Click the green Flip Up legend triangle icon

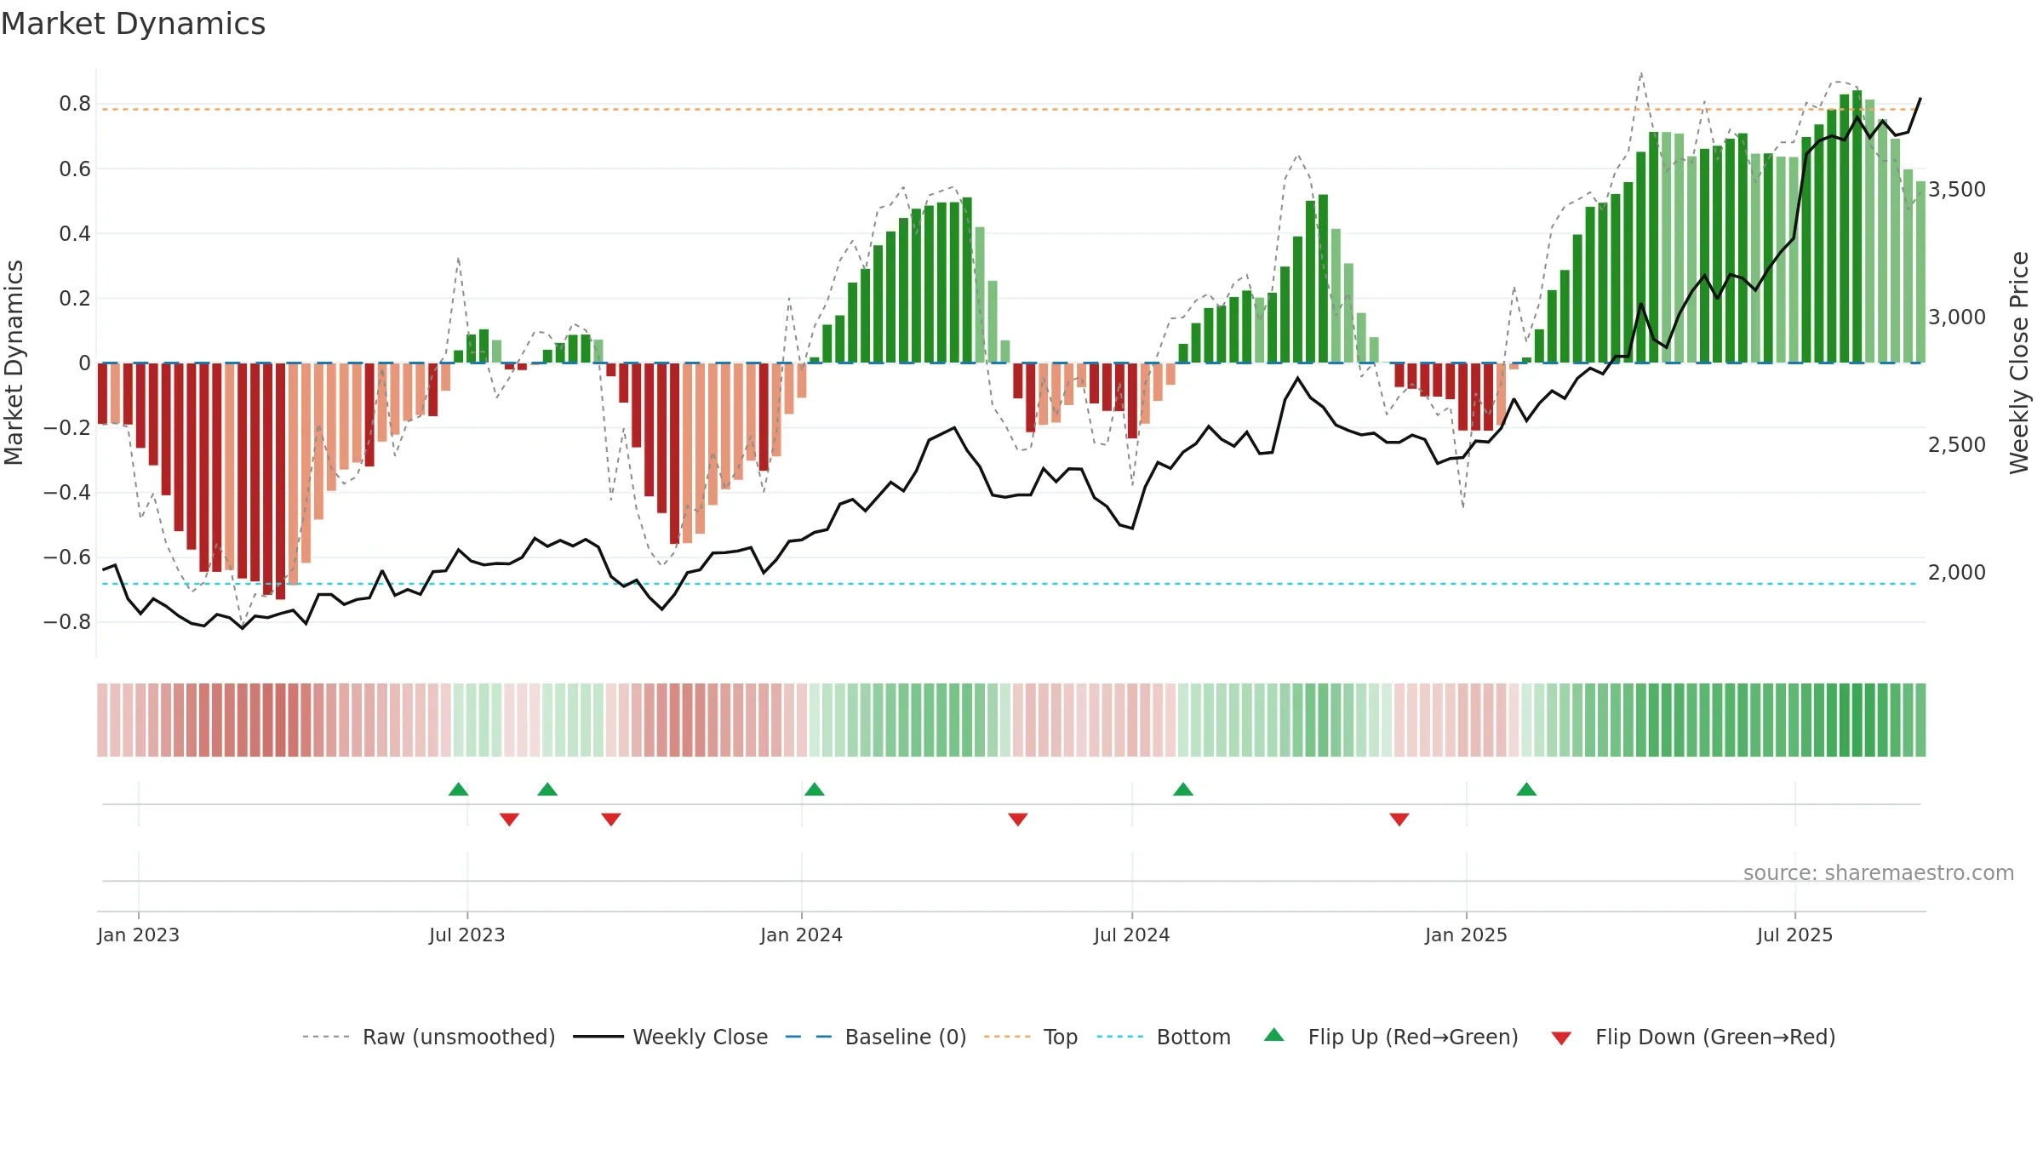coord(1274,1035)
